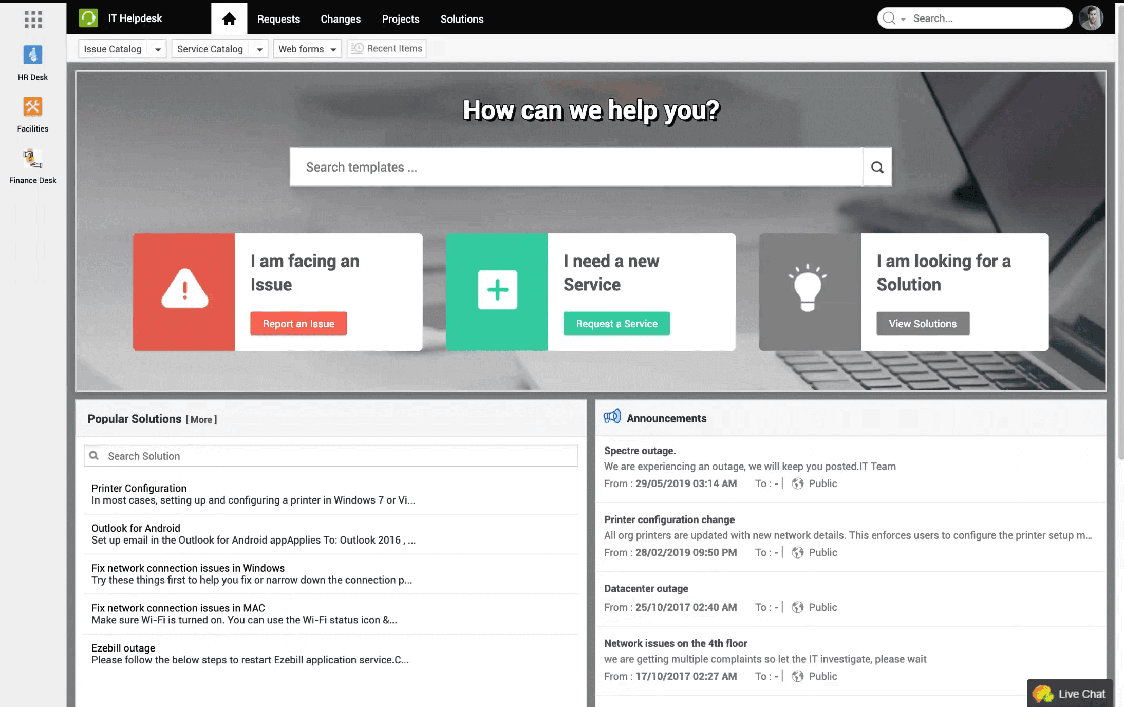Open the HR Desk portal icon

click(33, 55)
